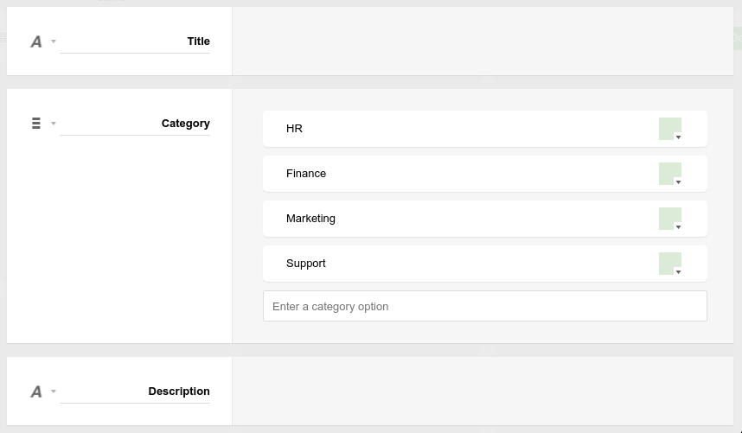
Task: Open color picker for Finance option
Action: coord(670,174)
